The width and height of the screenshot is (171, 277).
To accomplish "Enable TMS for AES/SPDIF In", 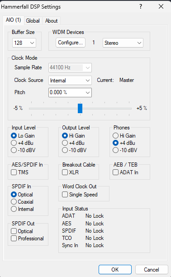I will click(x=19, y=172).
